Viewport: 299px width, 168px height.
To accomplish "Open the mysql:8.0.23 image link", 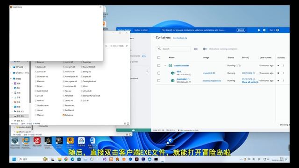I will coord(209,73).
